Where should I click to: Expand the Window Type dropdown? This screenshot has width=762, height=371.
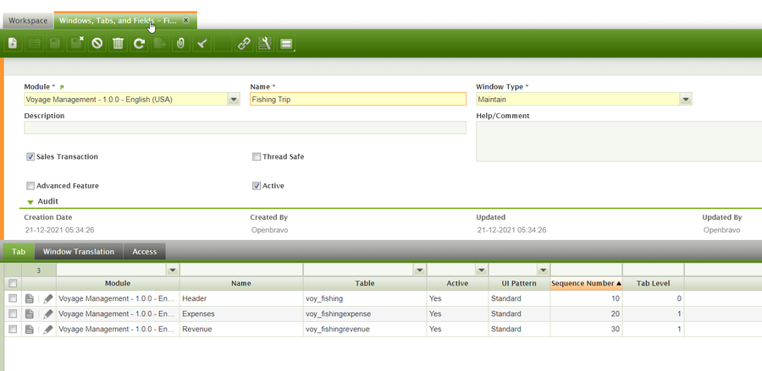[x=686, y=100]
